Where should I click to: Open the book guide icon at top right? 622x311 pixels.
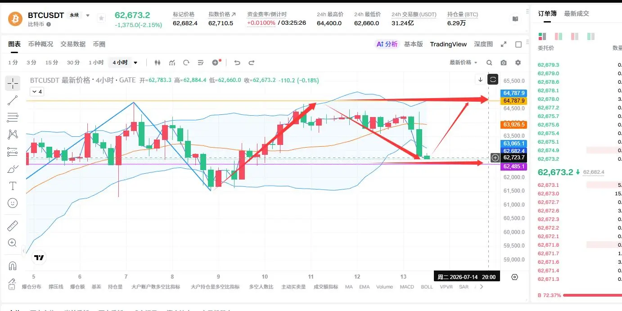coord(516,19)
